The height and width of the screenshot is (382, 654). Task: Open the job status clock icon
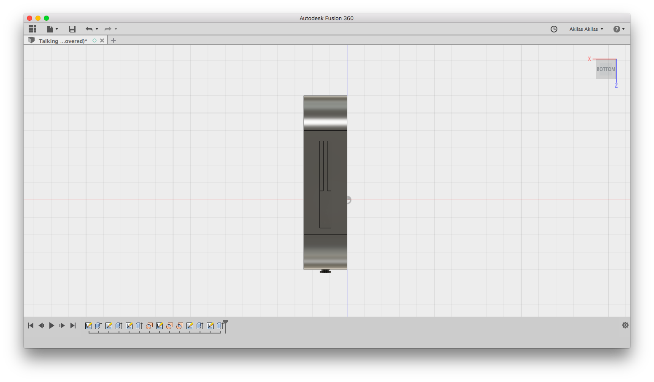554,29
